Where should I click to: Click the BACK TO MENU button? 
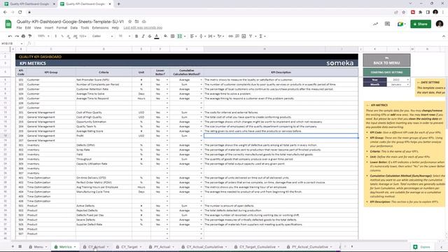[386, 61]
